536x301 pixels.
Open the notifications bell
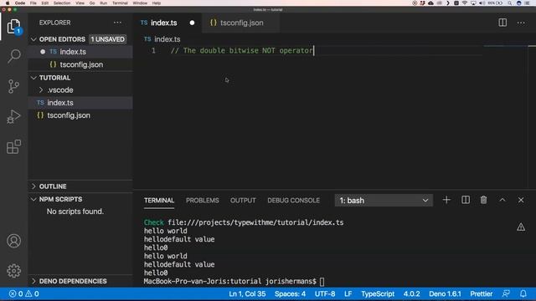(x=523, y=293)
